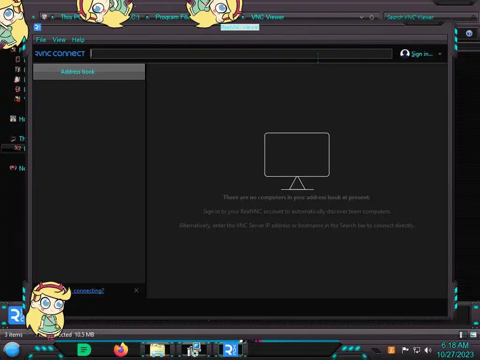Switch Explorer to large icons view
The image size is (480, 360).
click(473, 335)
